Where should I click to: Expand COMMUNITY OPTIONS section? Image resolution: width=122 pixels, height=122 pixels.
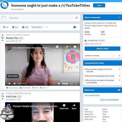click(102, 56)
